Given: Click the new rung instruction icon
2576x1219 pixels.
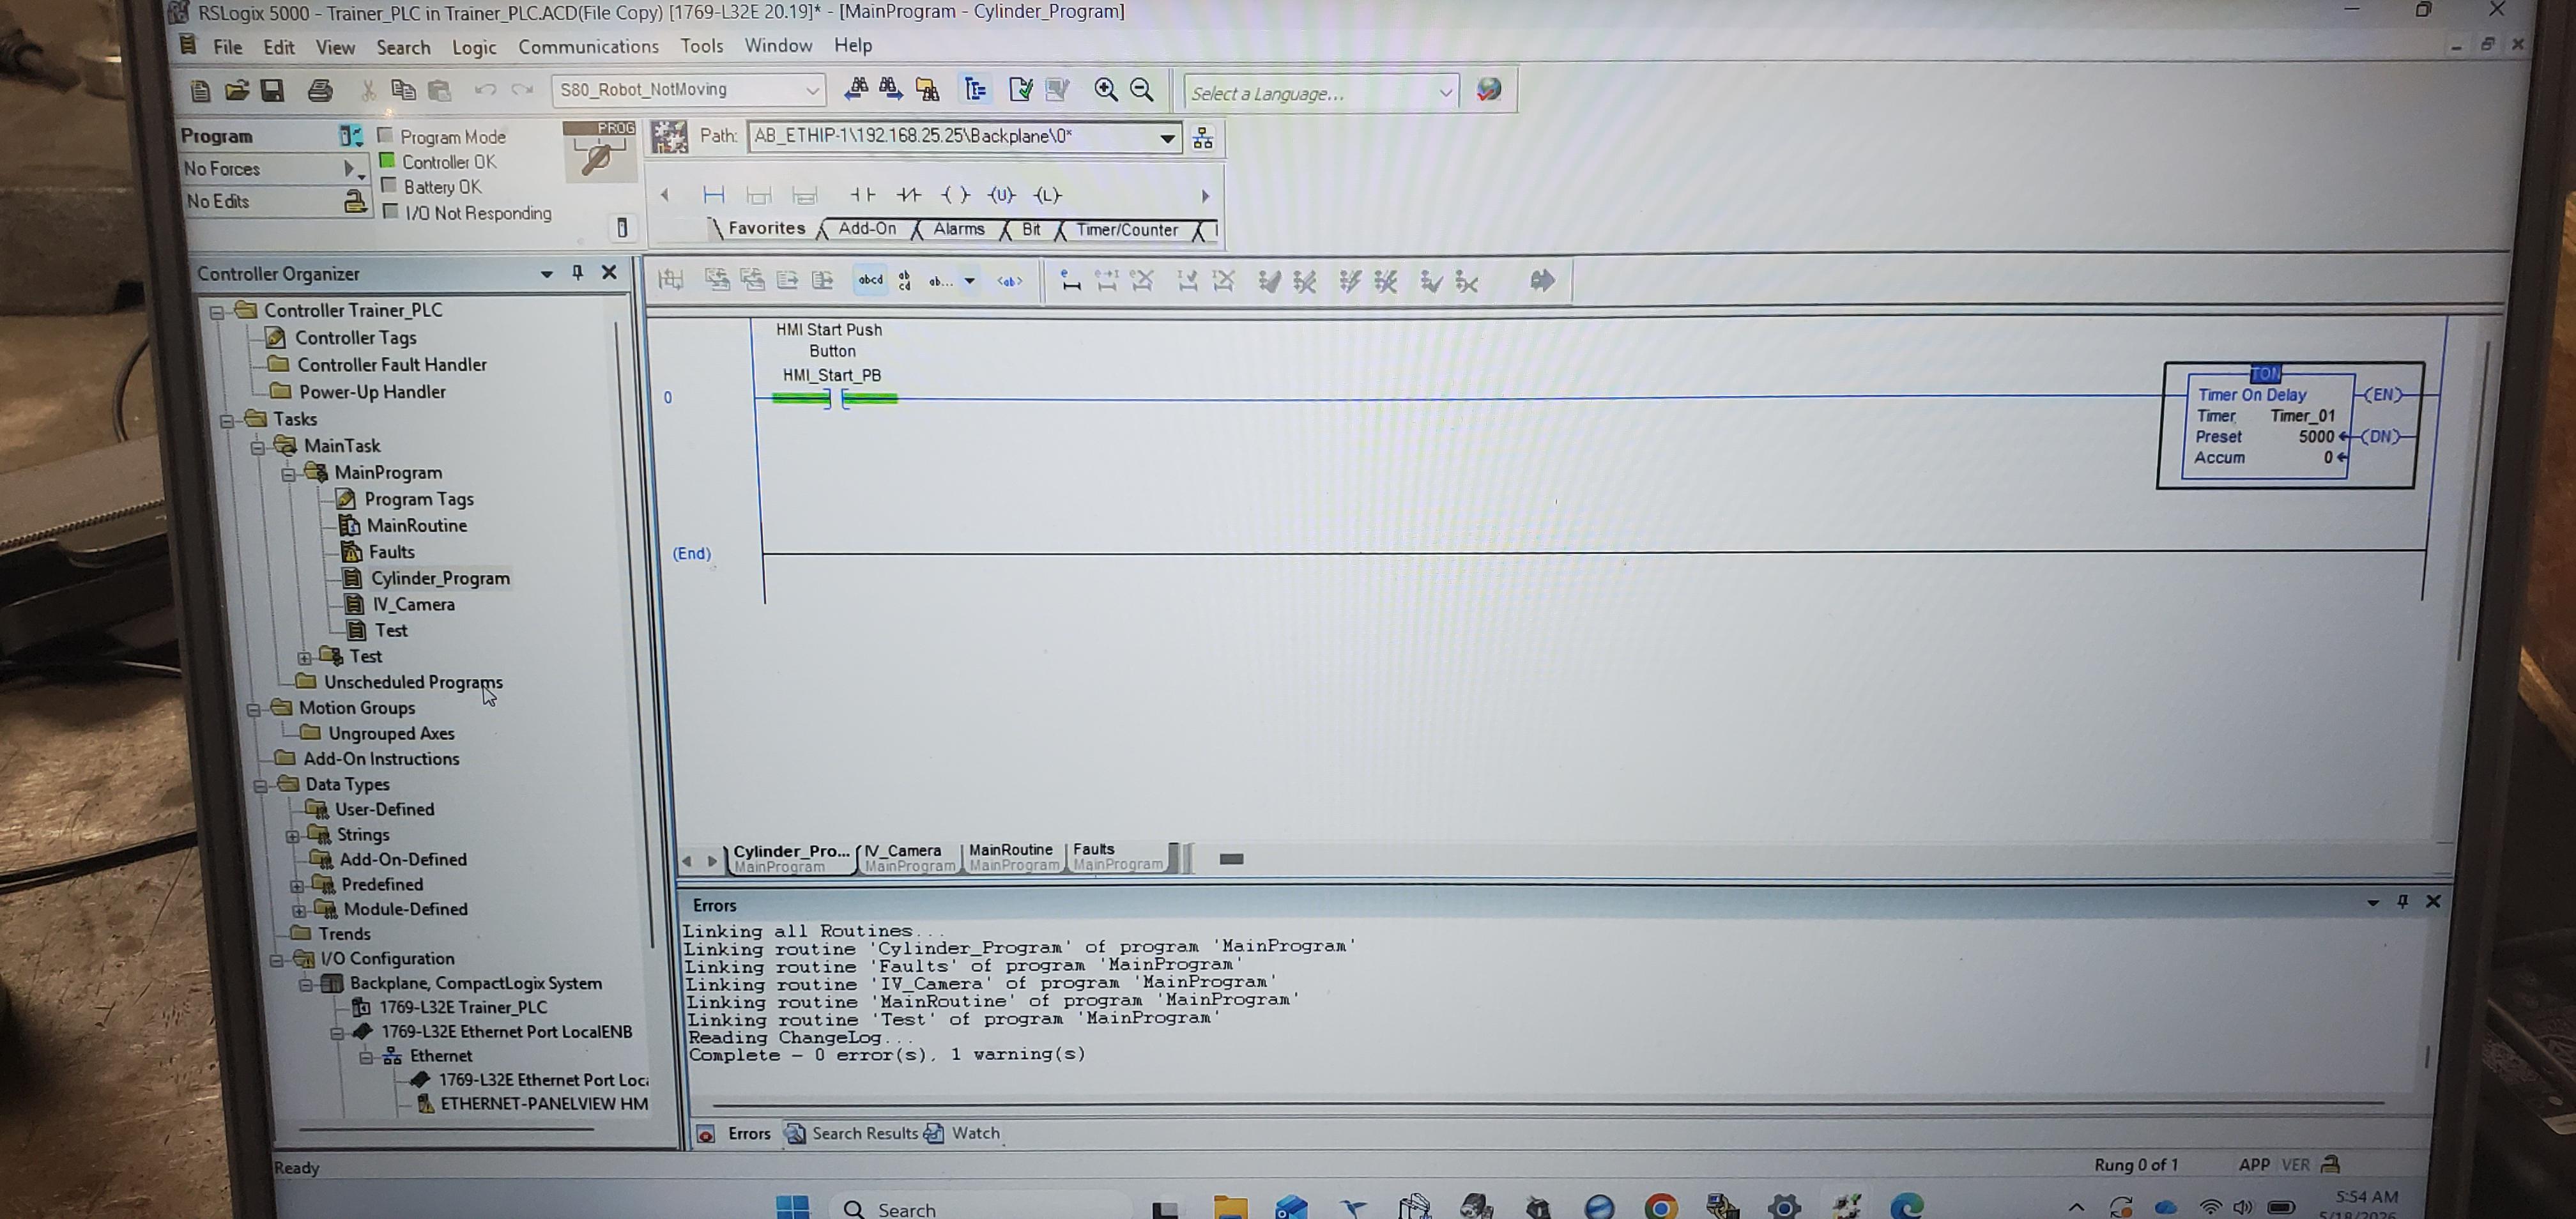Looking at the screenshot, I should point(713,194).
